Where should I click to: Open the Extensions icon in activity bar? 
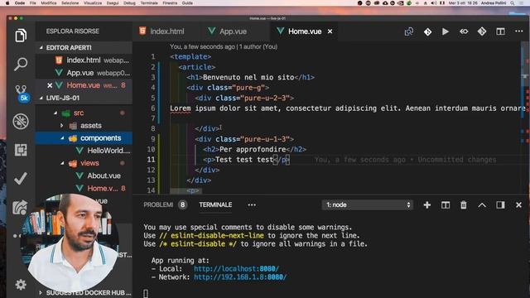click(21, 150)
